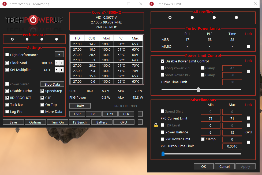Open the TPL button in ThrottleStop
The width and height of the screenshot is (262, 175).
[x=93, y=114]
